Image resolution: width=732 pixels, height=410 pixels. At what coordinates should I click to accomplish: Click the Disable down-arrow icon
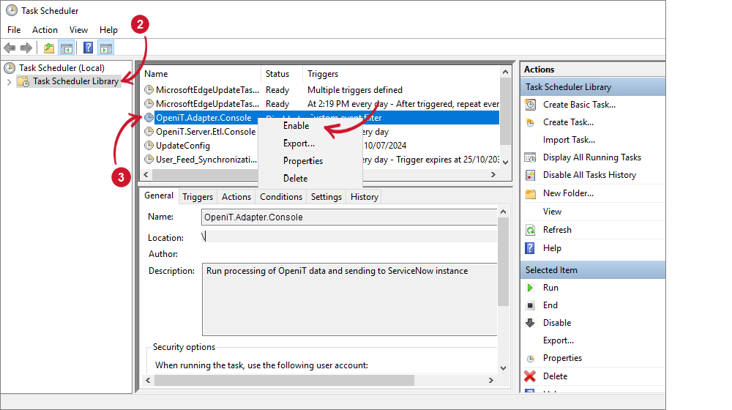click(530, 323)
